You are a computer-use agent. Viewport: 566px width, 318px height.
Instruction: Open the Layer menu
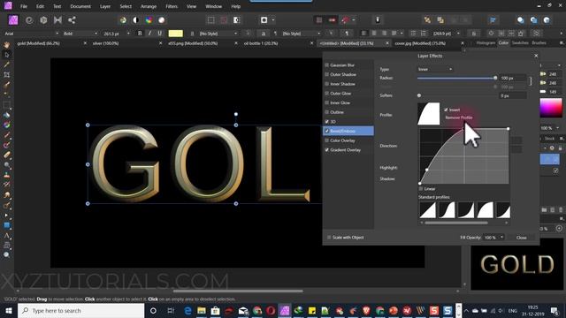[x=105, y=6]
